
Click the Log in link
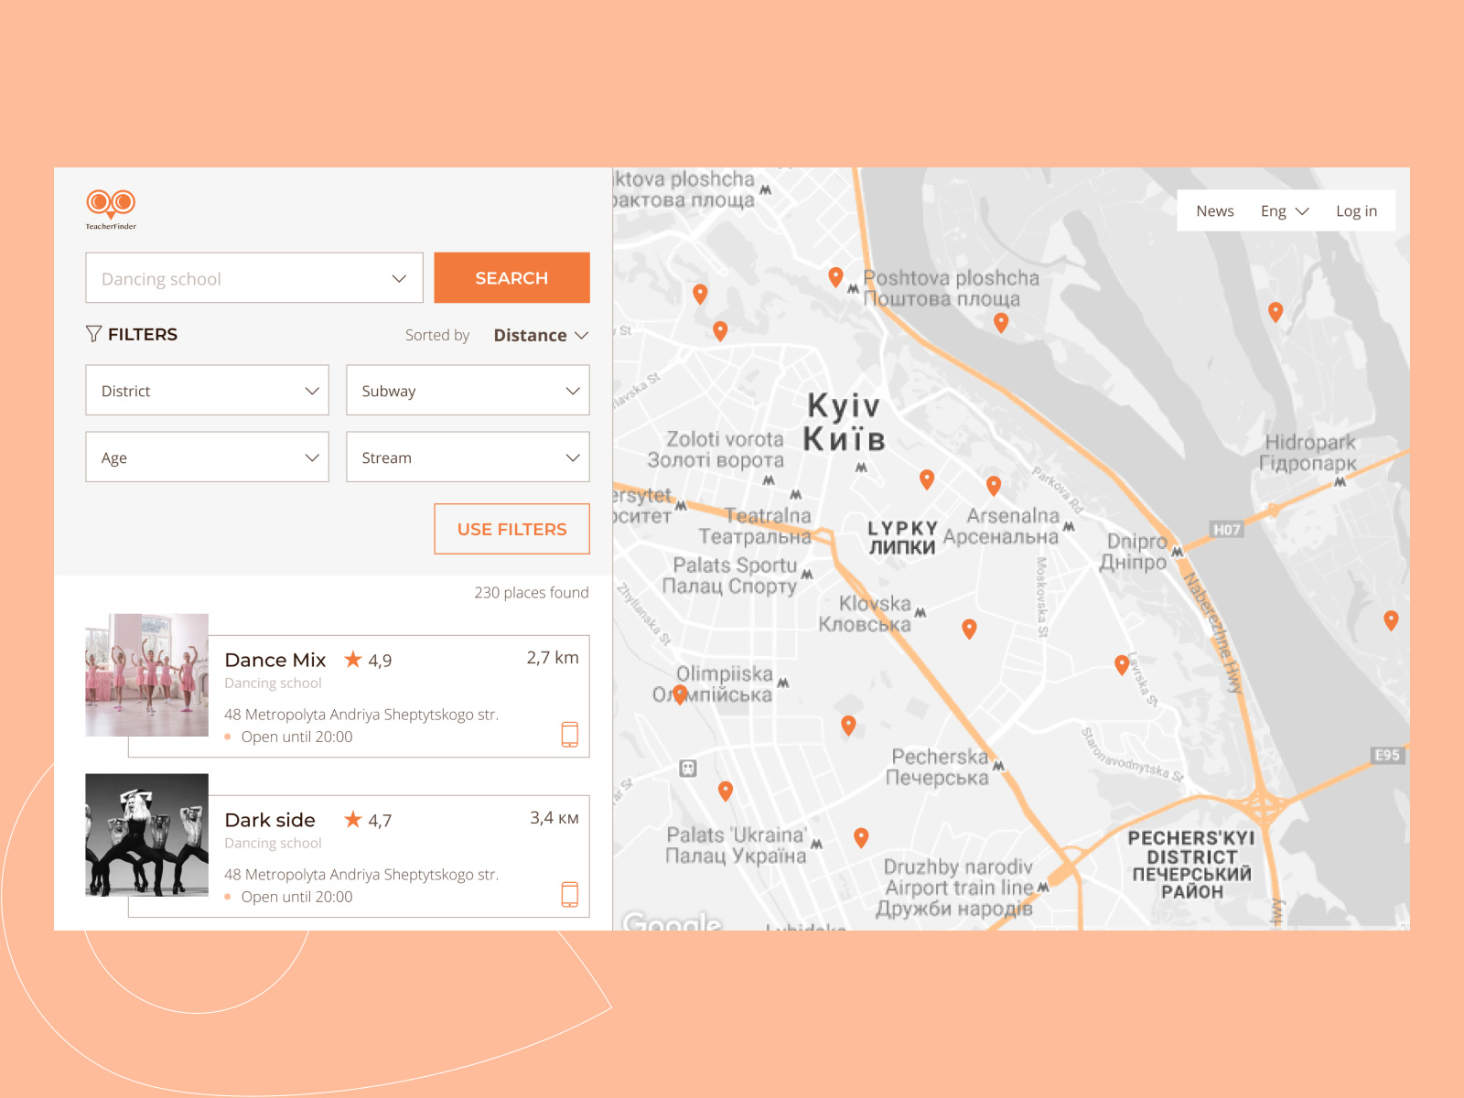coord(1356,210)
